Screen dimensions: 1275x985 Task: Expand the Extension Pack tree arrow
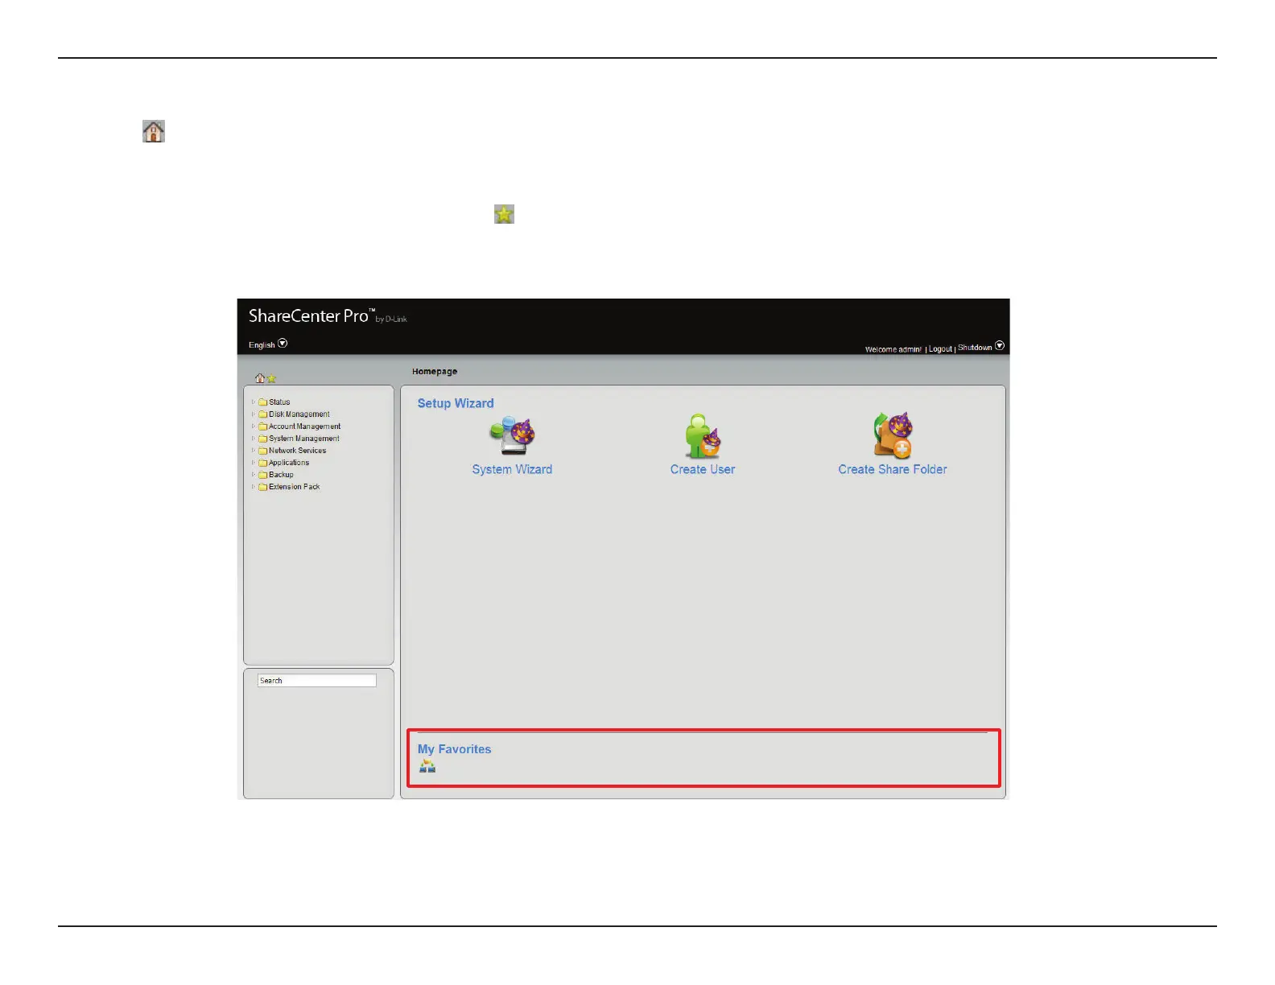pos(253,487)
